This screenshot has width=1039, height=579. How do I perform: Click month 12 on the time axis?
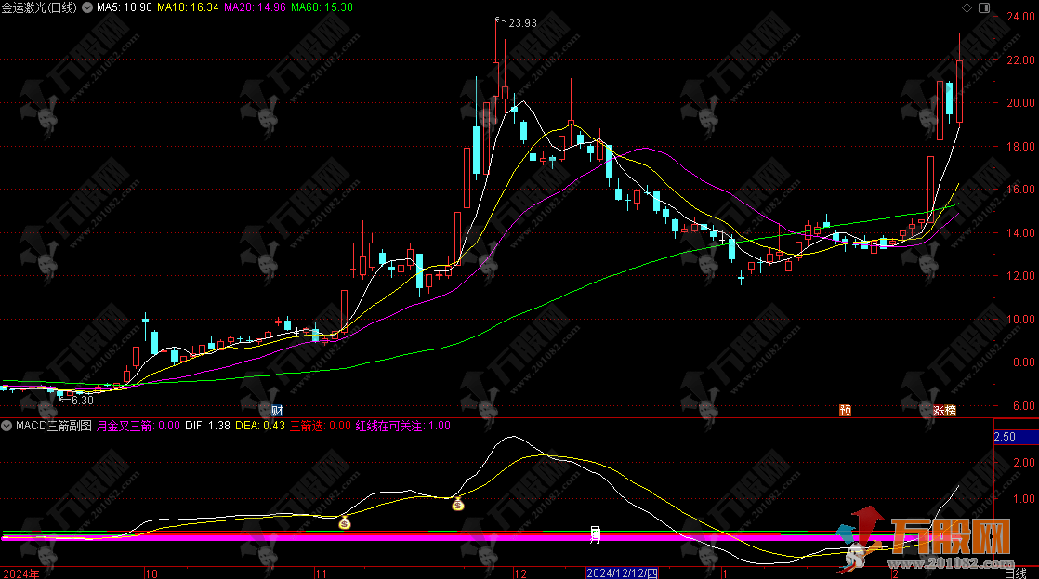[520, 573]
